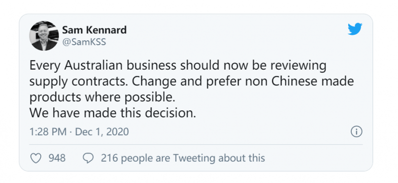The width and height of the screenshot is (398, 183).
Task: Click the "Every Australian business" first line
Action: coord(178,66)
